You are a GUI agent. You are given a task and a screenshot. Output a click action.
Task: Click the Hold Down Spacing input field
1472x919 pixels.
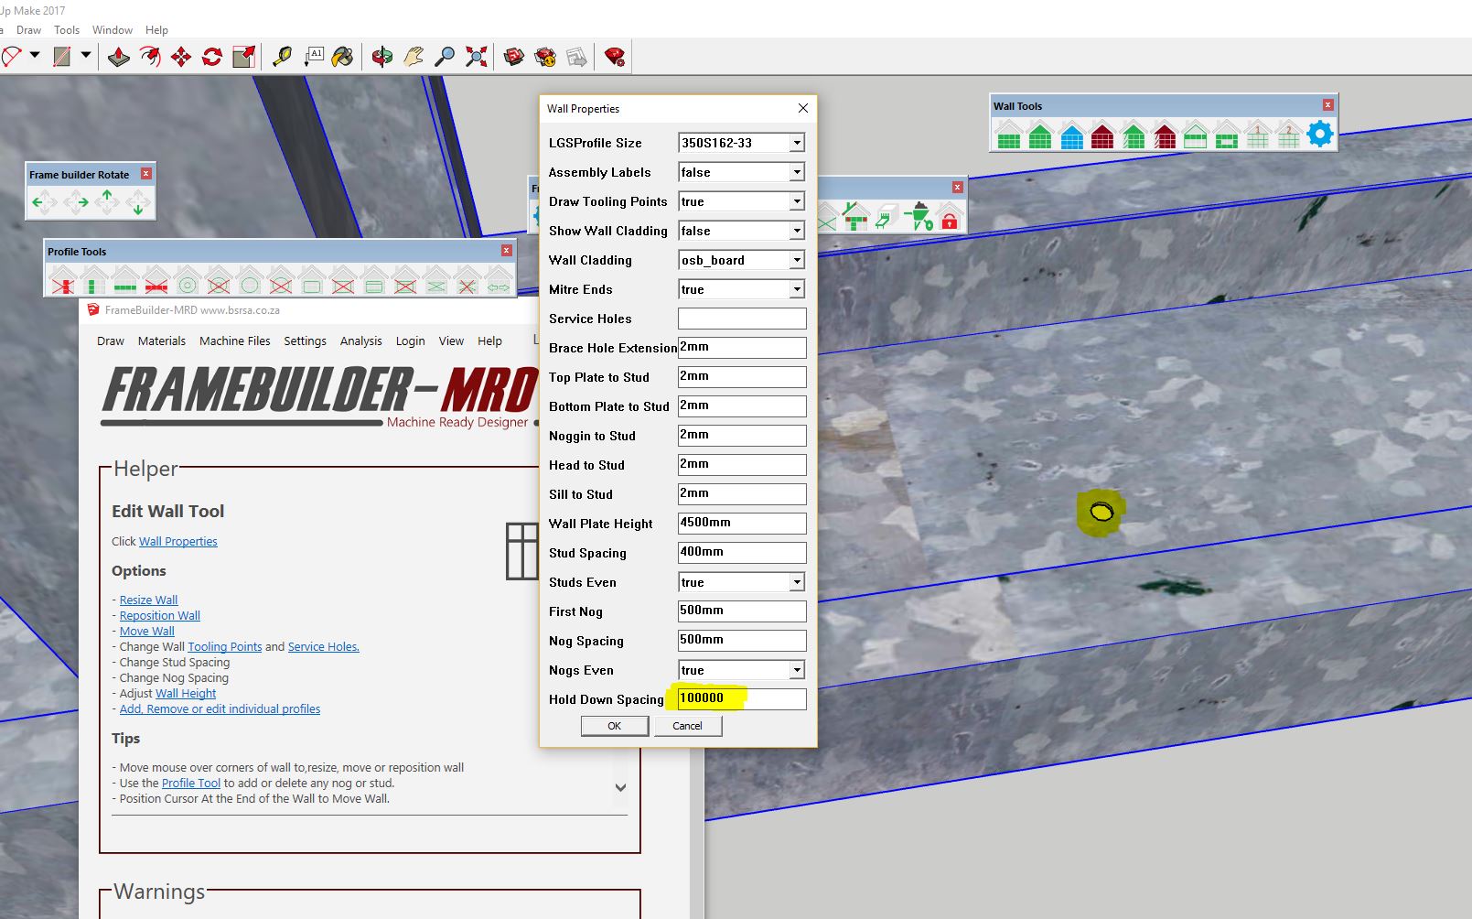tap(742, 698)
